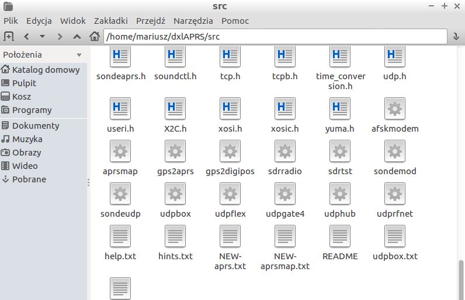Select the sdrtst executable
465x300 pixels.
[340, 158]
